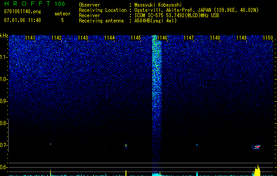Click the 0.6 kHz axis tick label
Screen dimensions: 277x176
click(4, 167)
